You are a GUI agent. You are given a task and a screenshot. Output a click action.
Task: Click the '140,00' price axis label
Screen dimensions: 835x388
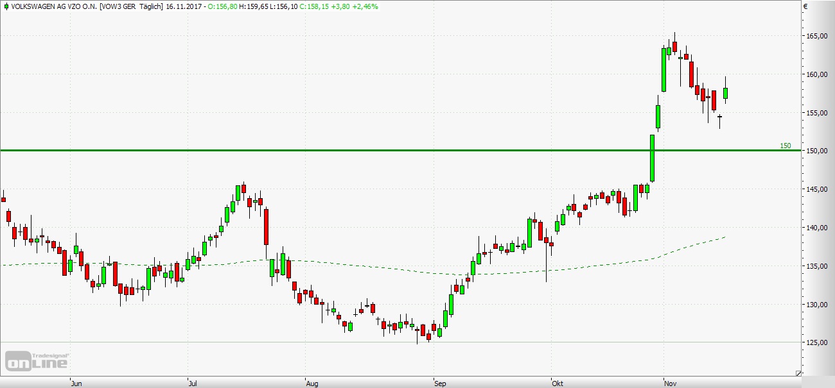coord(818,228)
